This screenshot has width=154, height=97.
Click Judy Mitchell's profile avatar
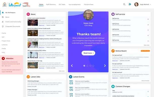click(136, 5)
